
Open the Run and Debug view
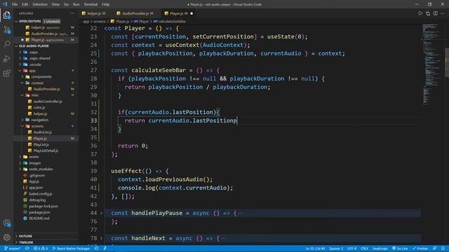click(x=6, y=59)
